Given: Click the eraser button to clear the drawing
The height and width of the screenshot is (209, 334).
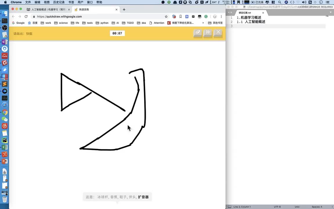Looking at the screenshot, I should [198, 33].
